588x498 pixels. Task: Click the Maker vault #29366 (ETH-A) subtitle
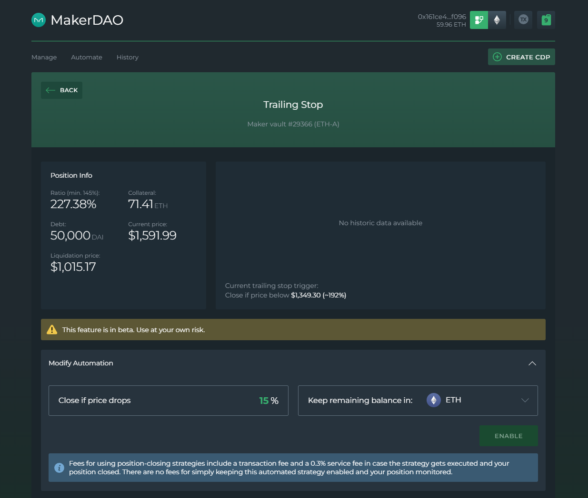pos(293,124)
